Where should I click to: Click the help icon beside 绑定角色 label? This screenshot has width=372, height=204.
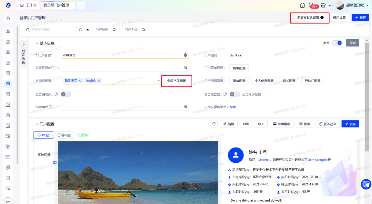pyautogui.click(x=51, y=107)
